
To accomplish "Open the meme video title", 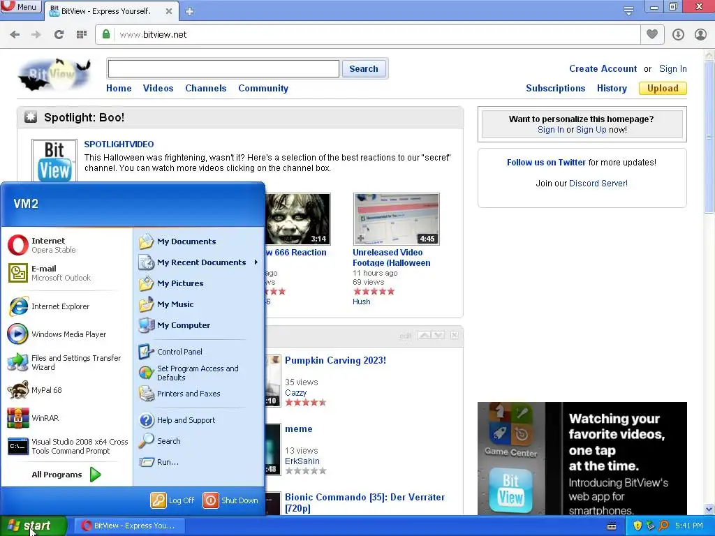I will [x=299, y=429].
